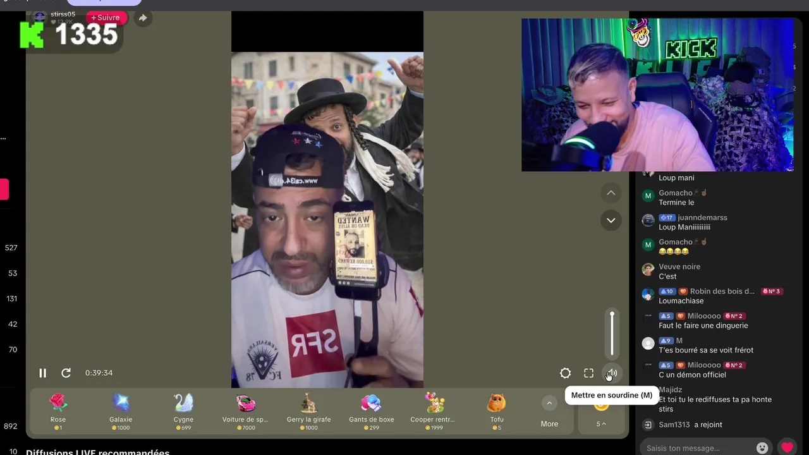Send the Cooper rentre gift
The width and height of the screenshot is (809, 455).
(x=434, y=411)
